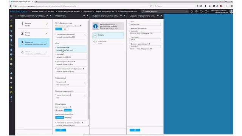Set managed disks toggle to Да

65,29
